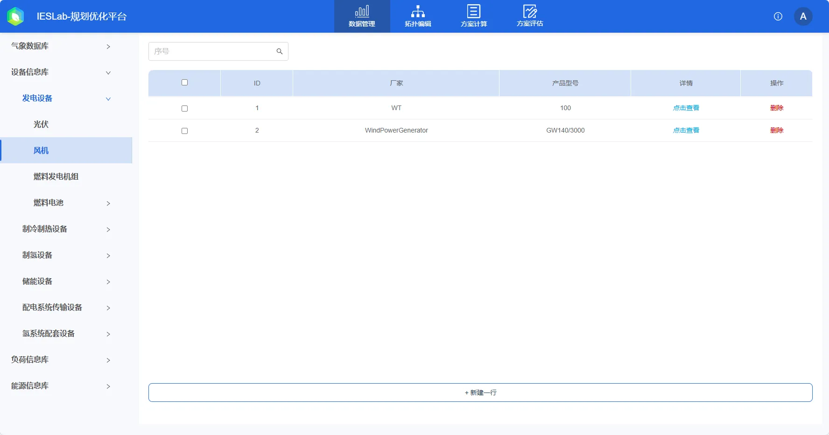Open the 气象数据库 menu label
This screenshot has width=829, height=435.
point(30,46)
